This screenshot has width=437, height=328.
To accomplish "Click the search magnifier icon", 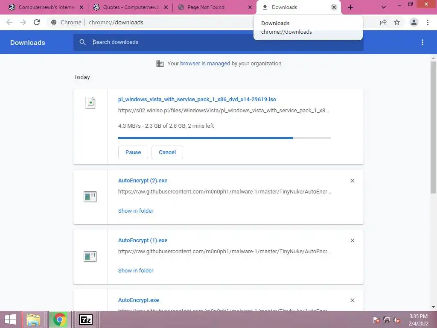I will click(x=82, y=42).
